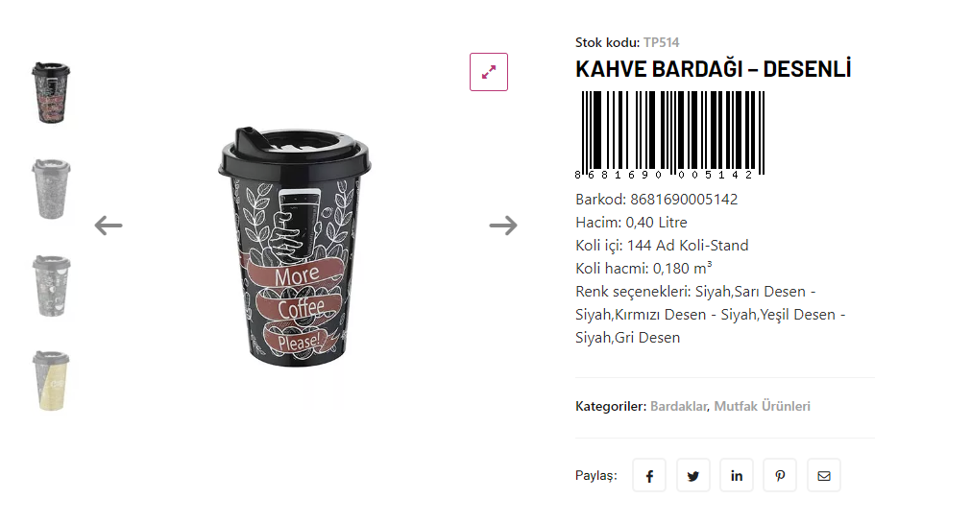Share the product on LinkedIn
This screenshot has height=523, width=971.
click(x=737, y=475)
